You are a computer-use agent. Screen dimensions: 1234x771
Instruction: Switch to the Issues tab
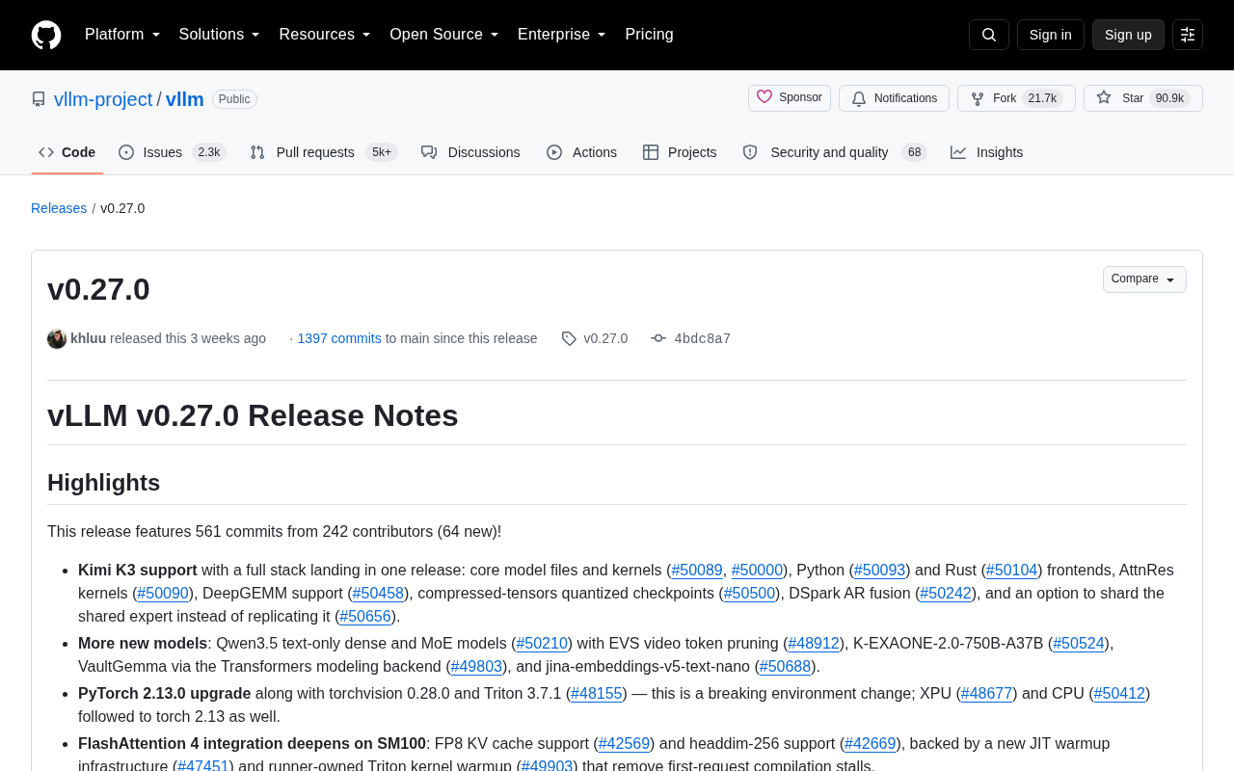point(173,152)
